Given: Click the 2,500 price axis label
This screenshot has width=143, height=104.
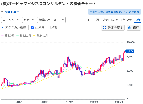Looking at the screenshot, I should (130, 85).
